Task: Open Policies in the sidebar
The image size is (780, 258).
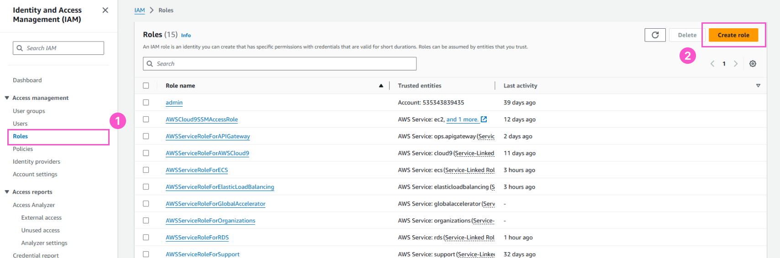Action: click(23, 149)
